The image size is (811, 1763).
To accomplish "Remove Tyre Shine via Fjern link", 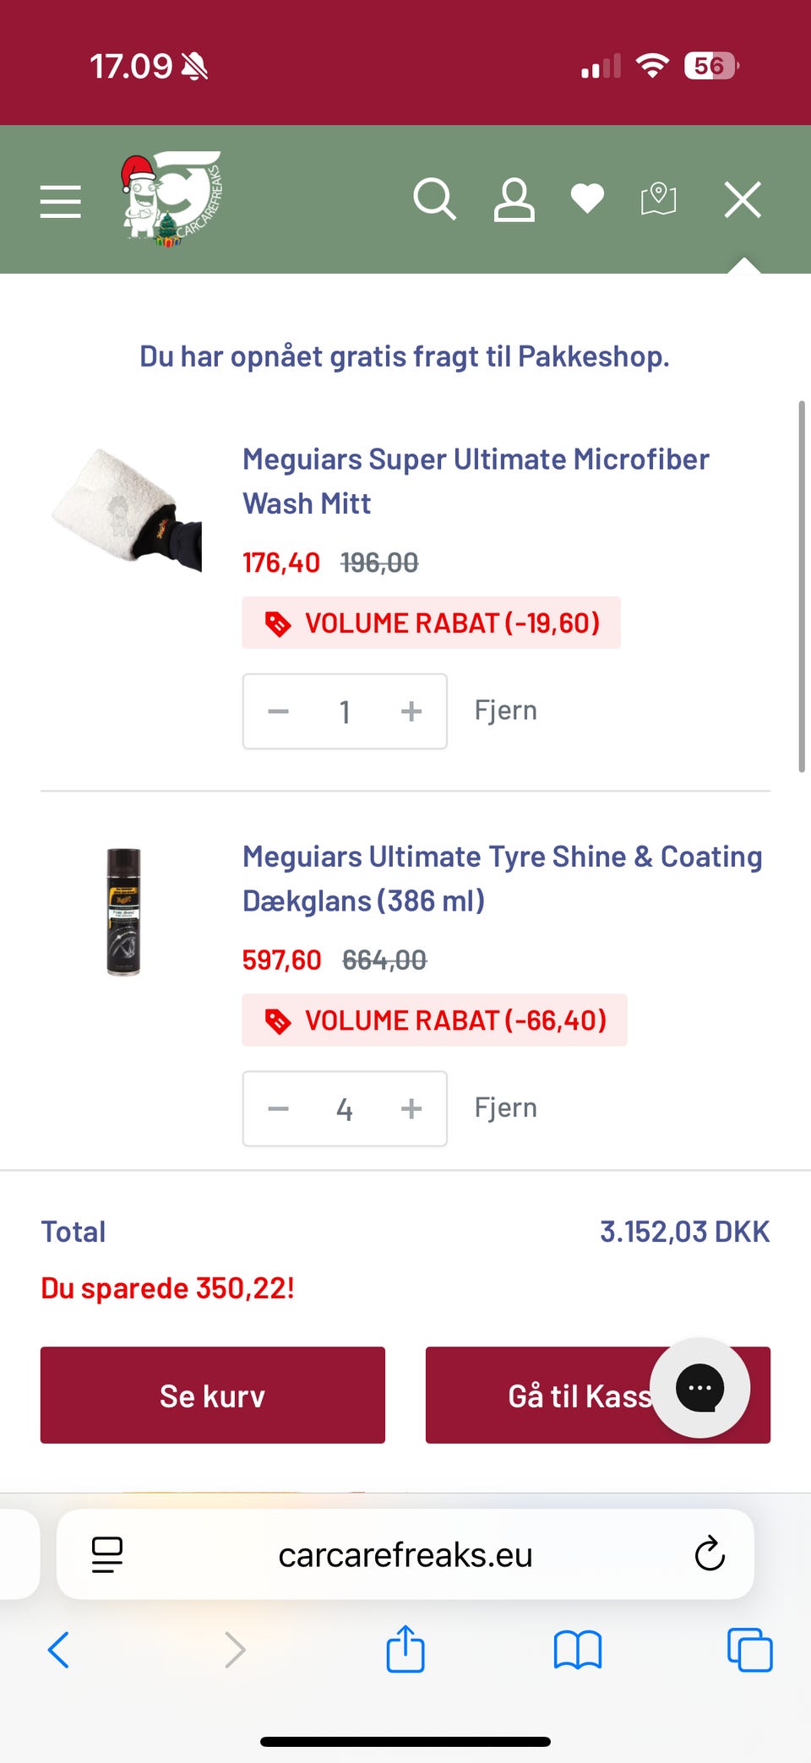I will tap(505, 1107).
